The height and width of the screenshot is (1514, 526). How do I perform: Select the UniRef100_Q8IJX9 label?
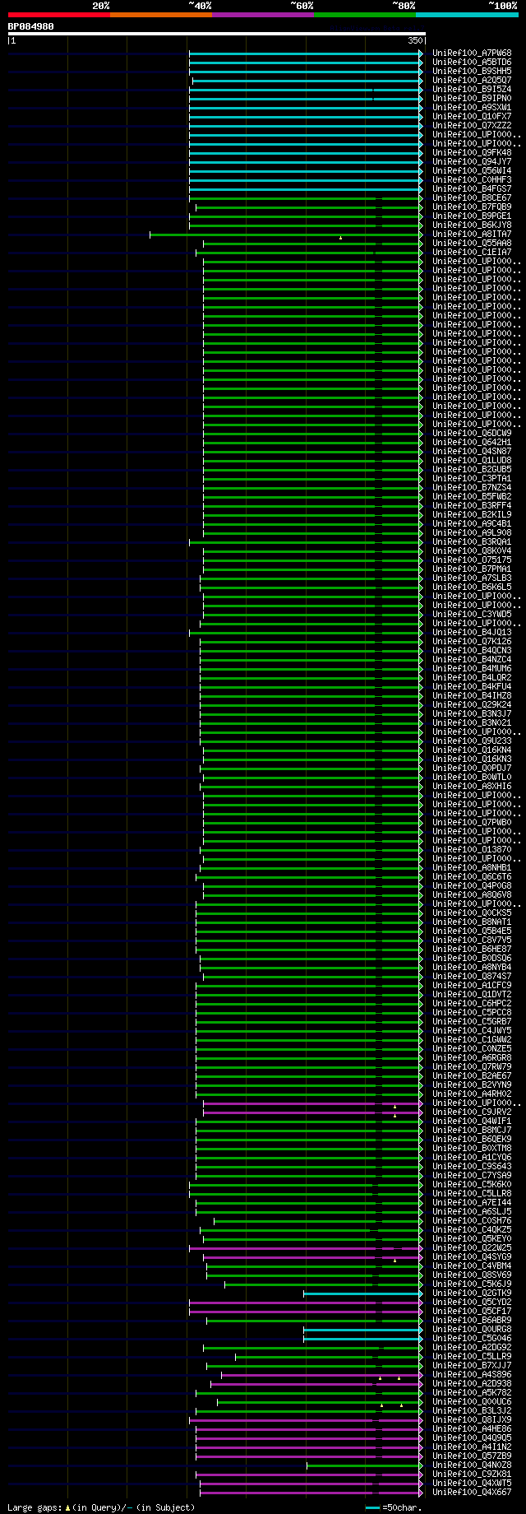coord(472,1420)
